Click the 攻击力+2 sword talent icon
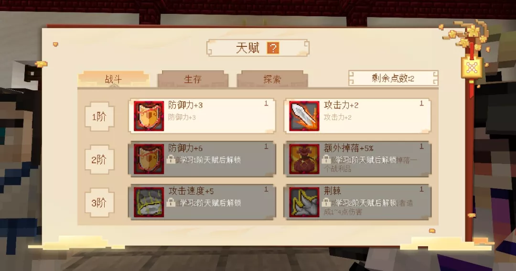 [x=304, y=116]
